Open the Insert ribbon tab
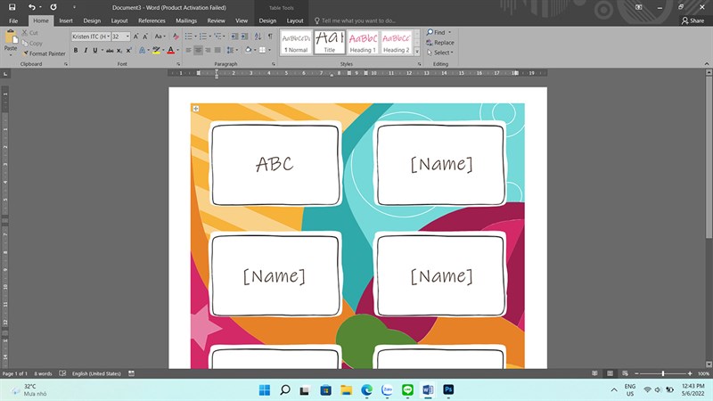This screenshot has height=401, width=713. [66, 20]
